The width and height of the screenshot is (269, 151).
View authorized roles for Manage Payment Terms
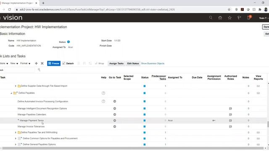point(230,120)
